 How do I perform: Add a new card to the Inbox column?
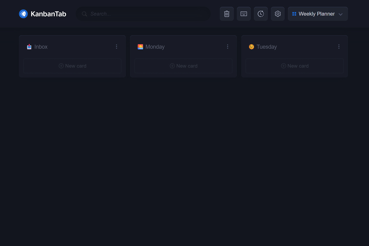coord(72,66)
